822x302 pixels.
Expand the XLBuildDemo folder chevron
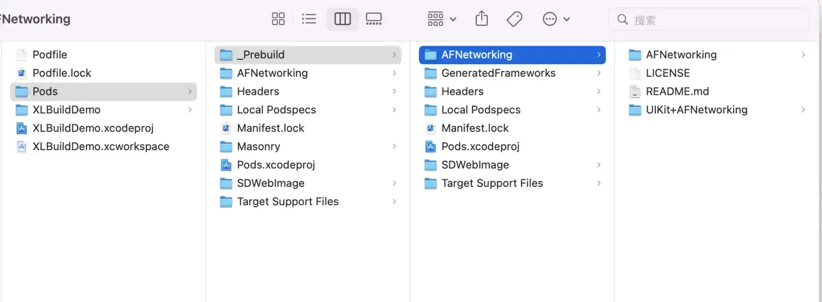(190, 110)
